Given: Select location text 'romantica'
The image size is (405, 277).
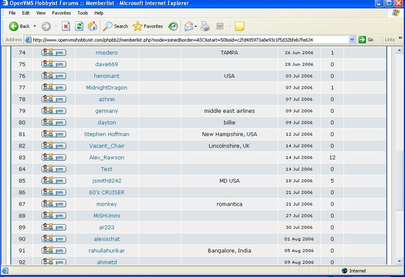Looking at the screenshot, I should click(x=229, y=204).
